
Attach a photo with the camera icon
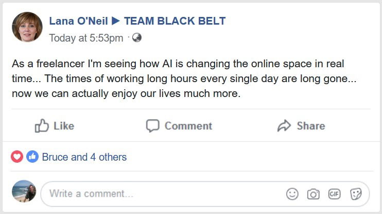[x=313, y=194]
